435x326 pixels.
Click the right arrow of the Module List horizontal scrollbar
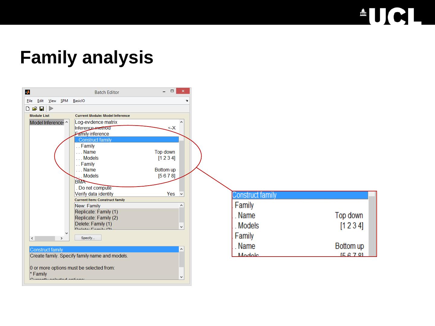pyautogui.click(x=62, y=238)
